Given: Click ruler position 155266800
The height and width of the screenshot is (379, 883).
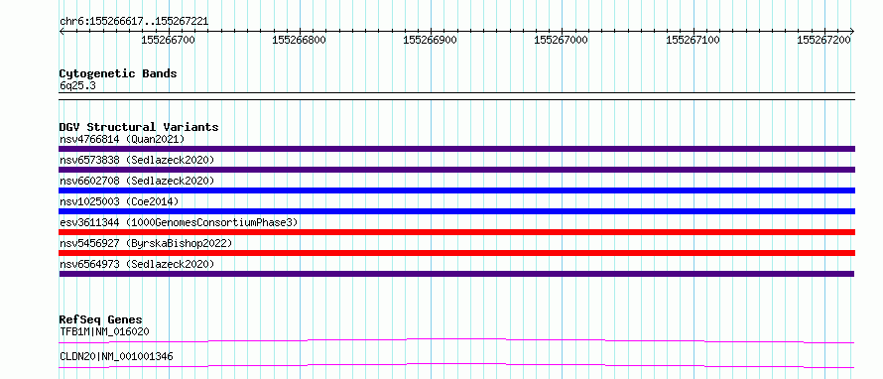Looking at the screenshot, I should (x=299, y=40).
